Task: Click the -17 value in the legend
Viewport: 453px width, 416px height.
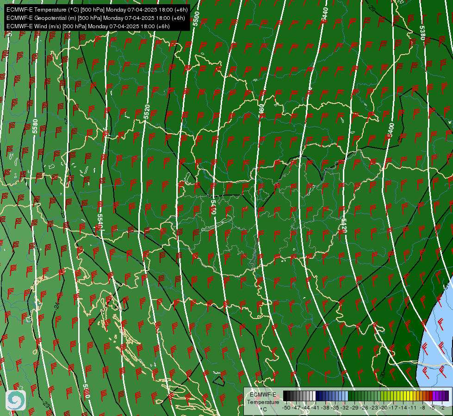Action: point(394,408)
